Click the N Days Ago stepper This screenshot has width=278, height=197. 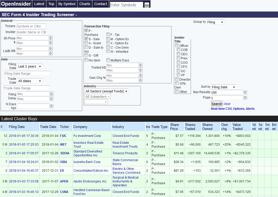coord(51,106)
